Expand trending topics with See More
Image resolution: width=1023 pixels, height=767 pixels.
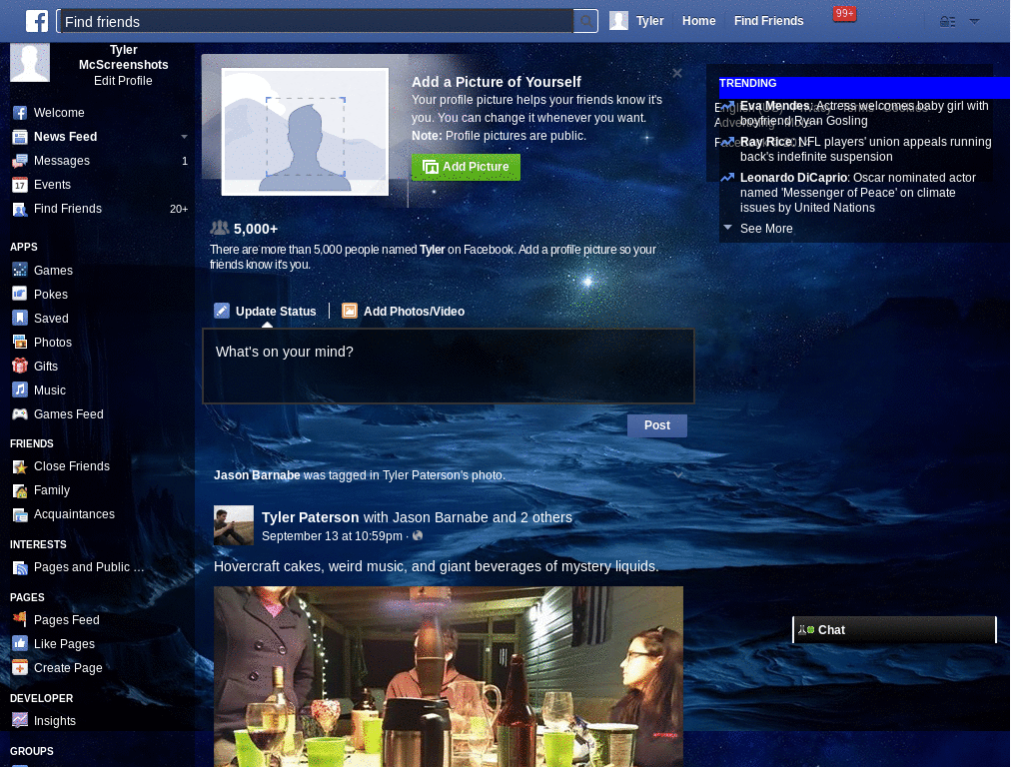[766, 229]
